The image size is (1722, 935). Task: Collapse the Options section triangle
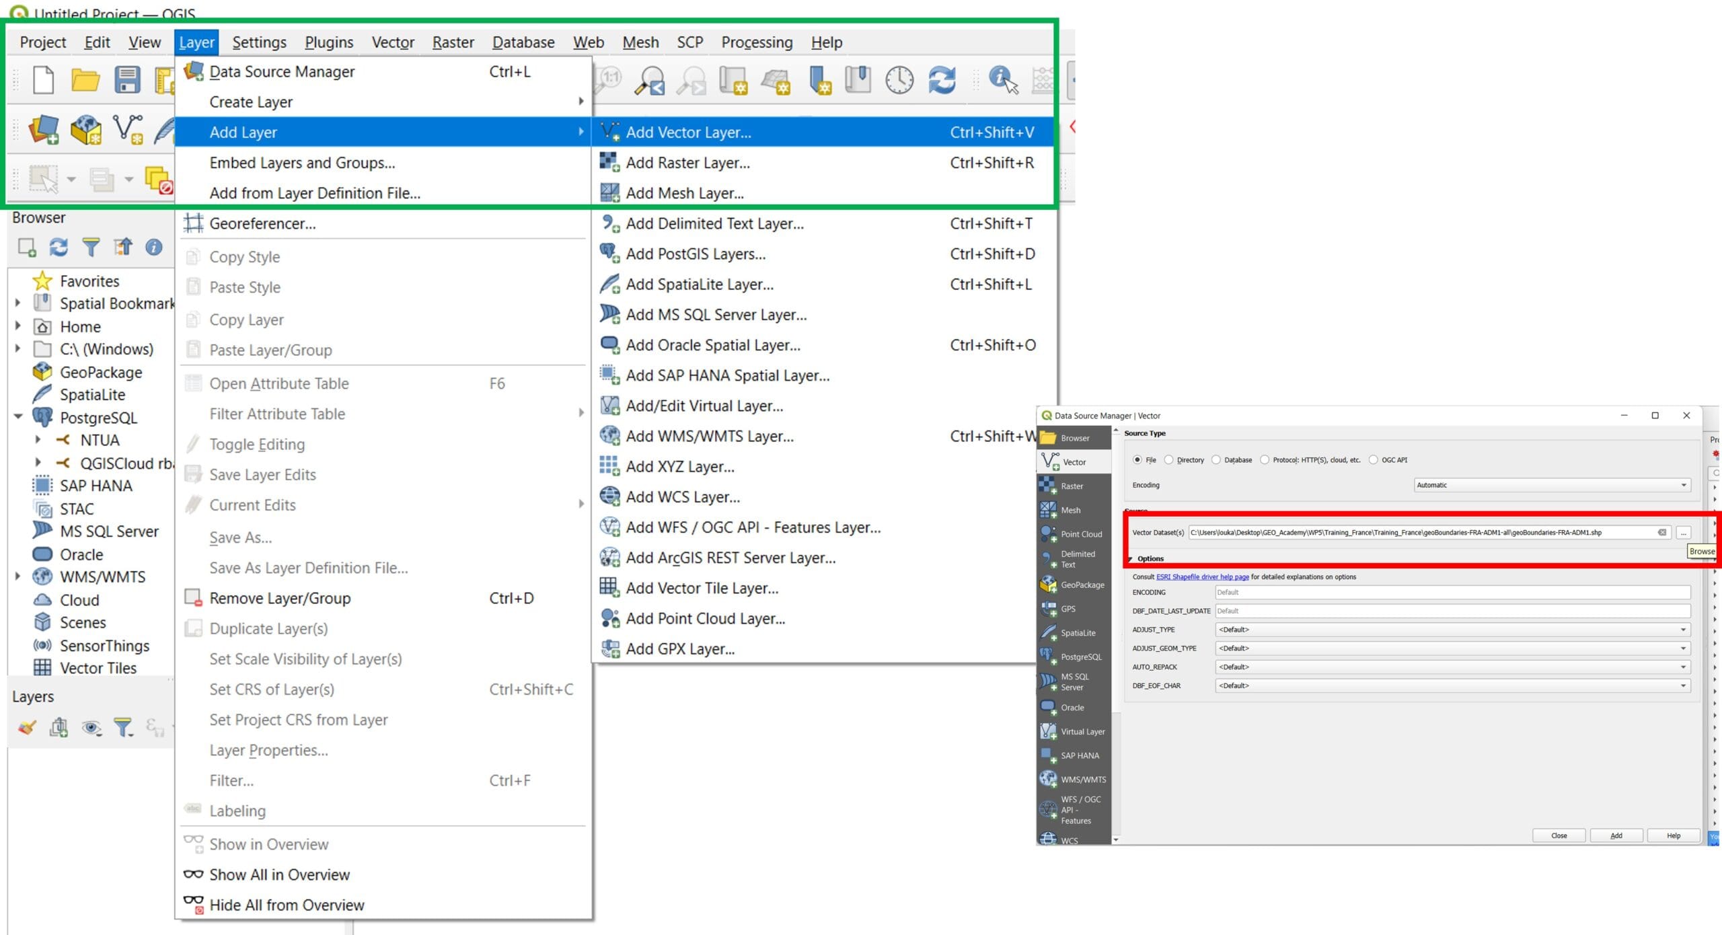(x=1130, y=560)
